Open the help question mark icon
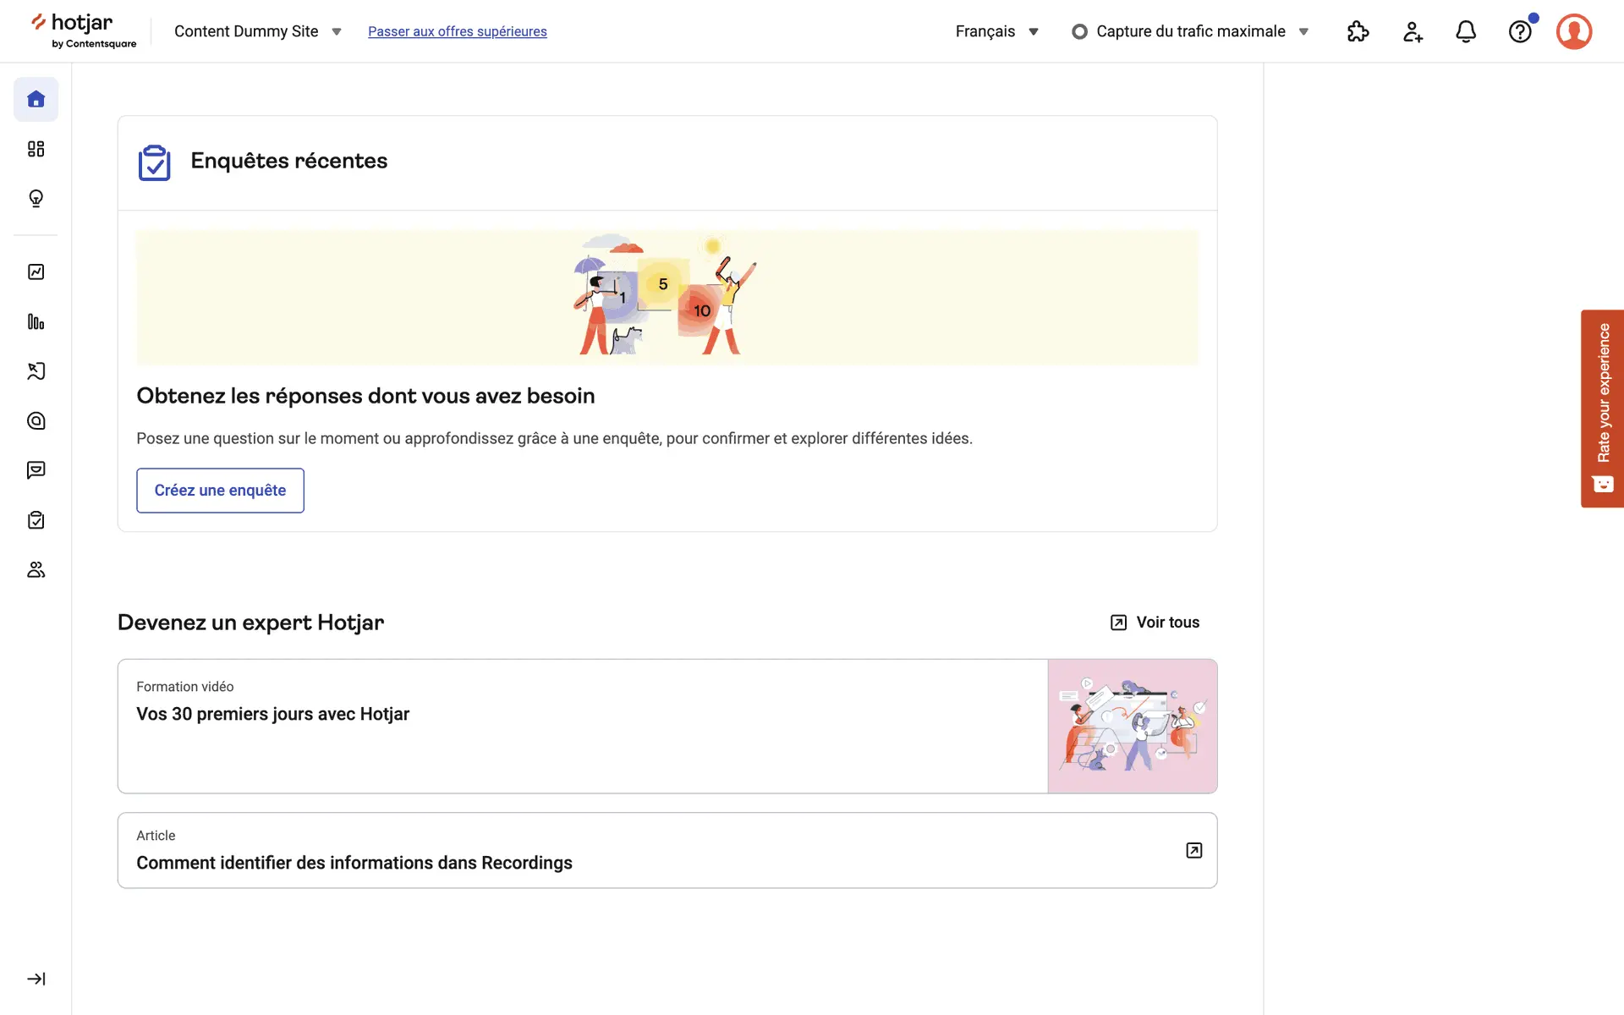The height and width of the screenshot is (1015, 1624). click(x=1520, y=31)
